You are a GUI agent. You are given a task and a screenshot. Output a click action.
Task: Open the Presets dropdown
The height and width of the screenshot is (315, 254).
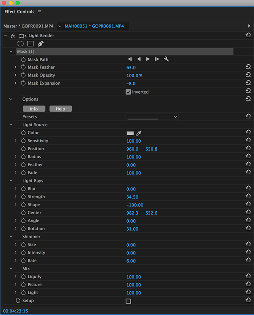pos(152,117)
